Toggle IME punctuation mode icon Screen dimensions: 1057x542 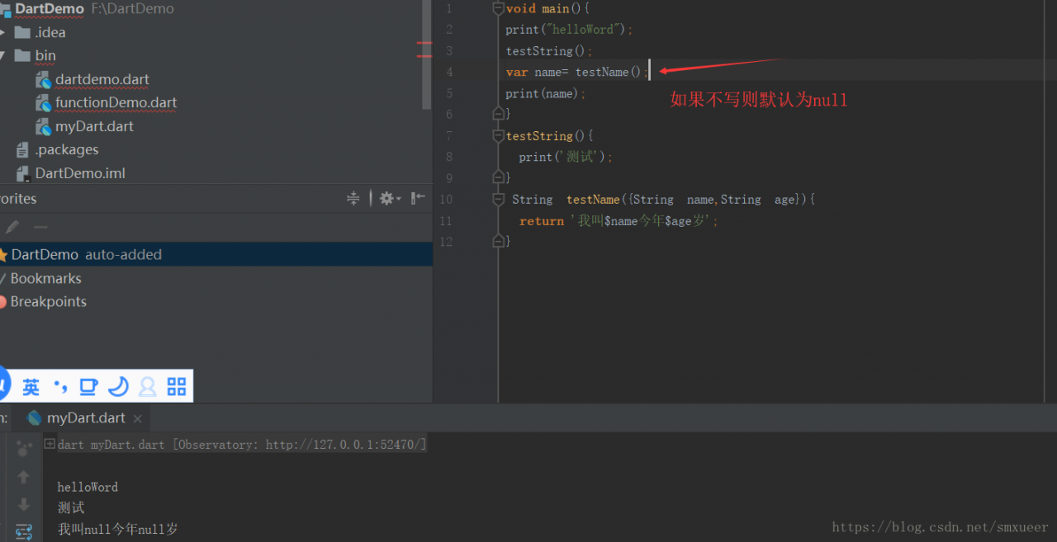click(60, 386)
